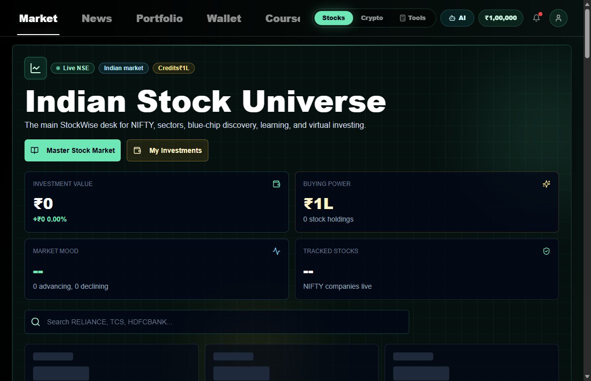Image resolution: width=591 pixels, height=381 pixels.
Task: Open the Portfolio tab
Action: [x=159, y=19]
